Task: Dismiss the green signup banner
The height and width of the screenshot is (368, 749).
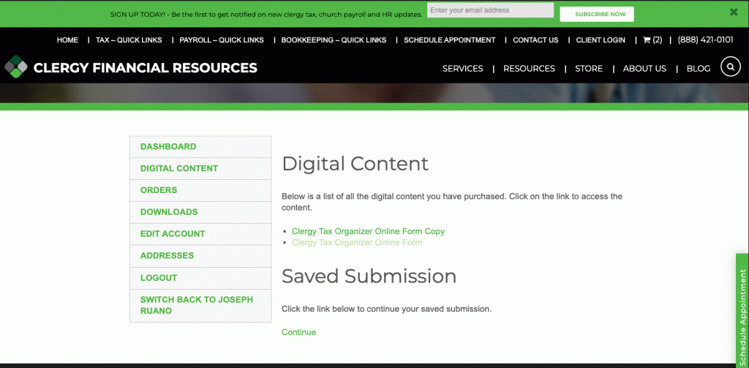Action: click(734, 12)
